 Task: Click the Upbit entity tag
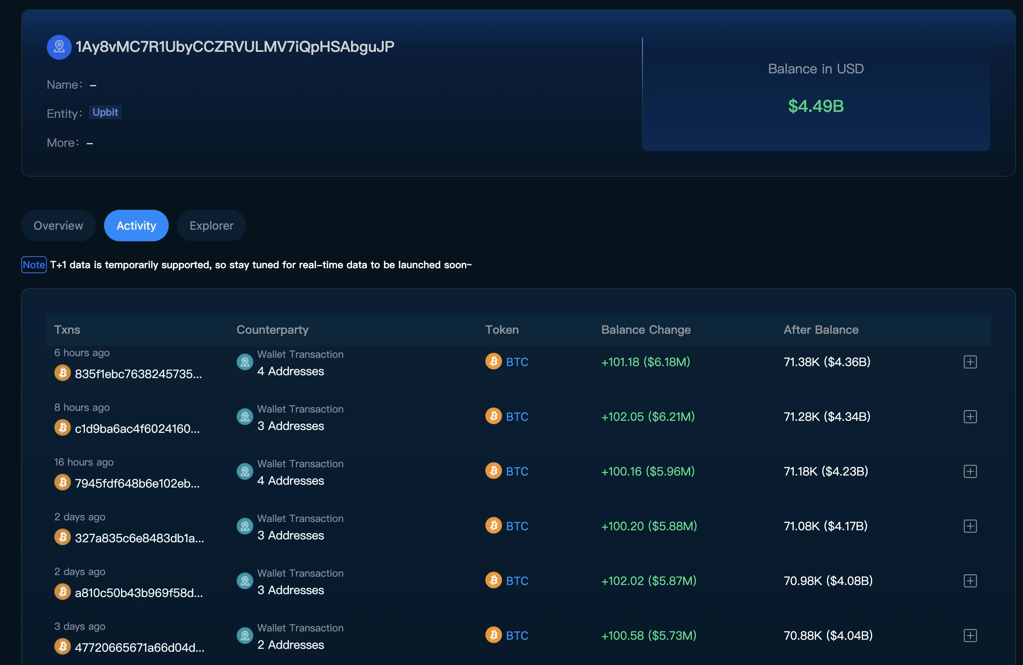click(104, 112)
